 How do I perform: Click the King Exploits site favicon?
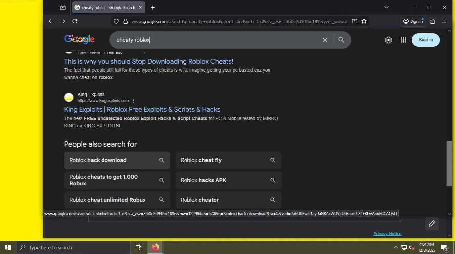click(69, 97)
